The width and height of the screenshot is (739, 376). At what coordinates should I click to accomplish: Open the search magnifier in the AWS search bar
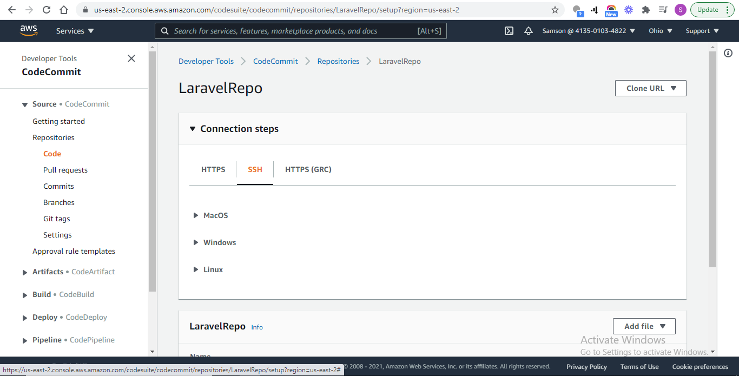pyautogui.click(x=165, y=31)
